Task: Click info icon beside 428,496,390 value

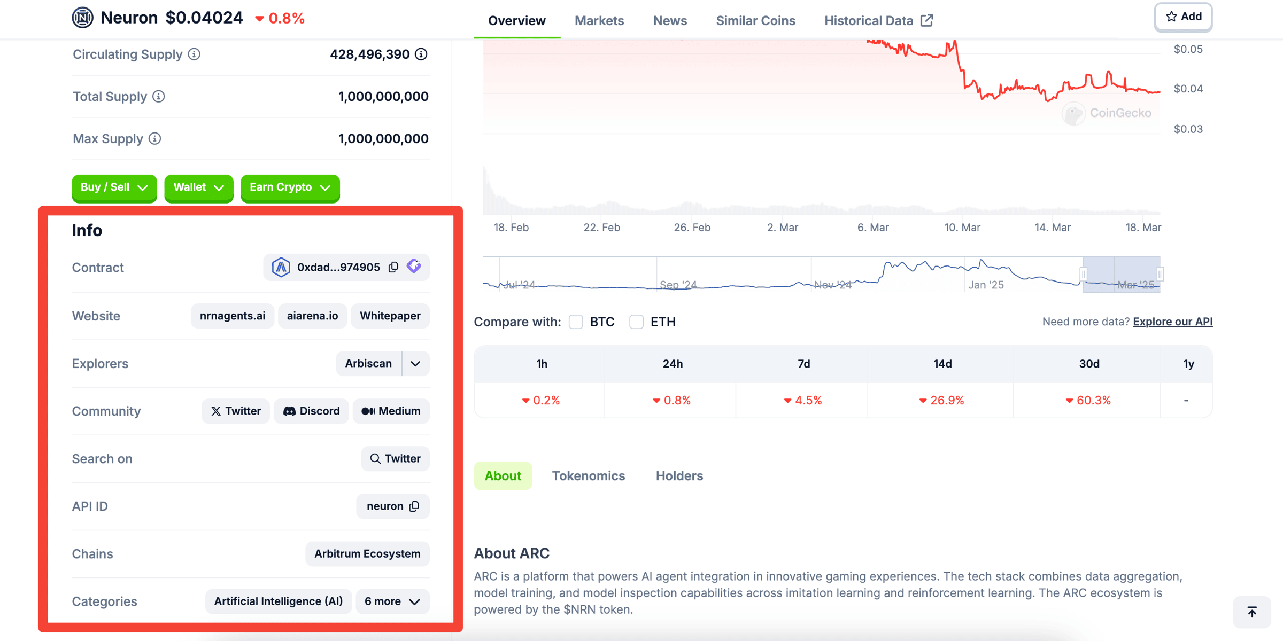Action: click(x=421, y=54)
